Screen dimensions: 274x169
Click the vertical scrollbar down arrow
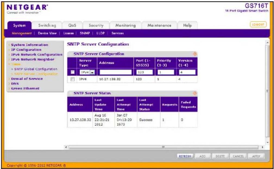(267, 143)
